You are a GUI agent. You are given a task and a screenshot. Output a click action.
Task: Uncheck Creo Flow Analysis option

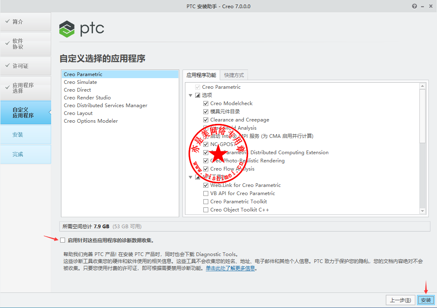click(206, 169)
